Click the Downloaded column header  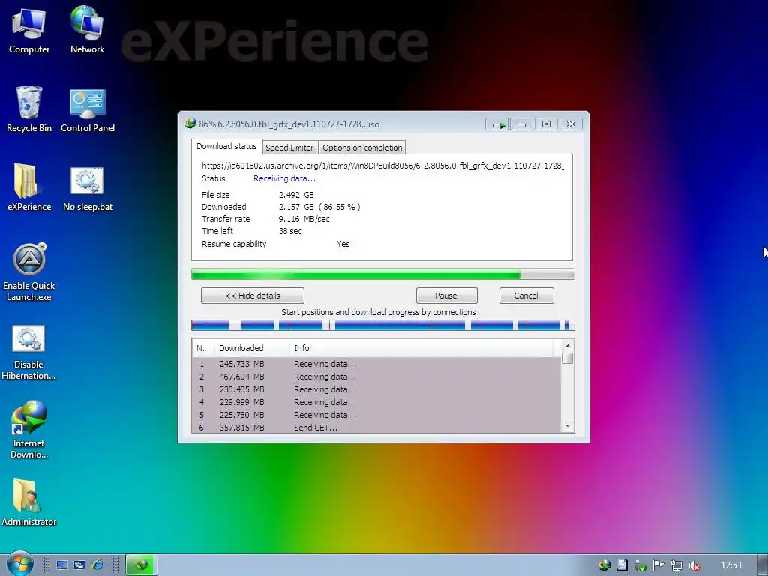tap(252, 348)
